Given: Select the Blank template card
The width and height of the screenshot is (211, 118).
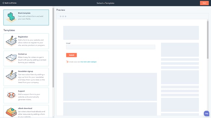Looking at the screenshot, I should point(26,17).
